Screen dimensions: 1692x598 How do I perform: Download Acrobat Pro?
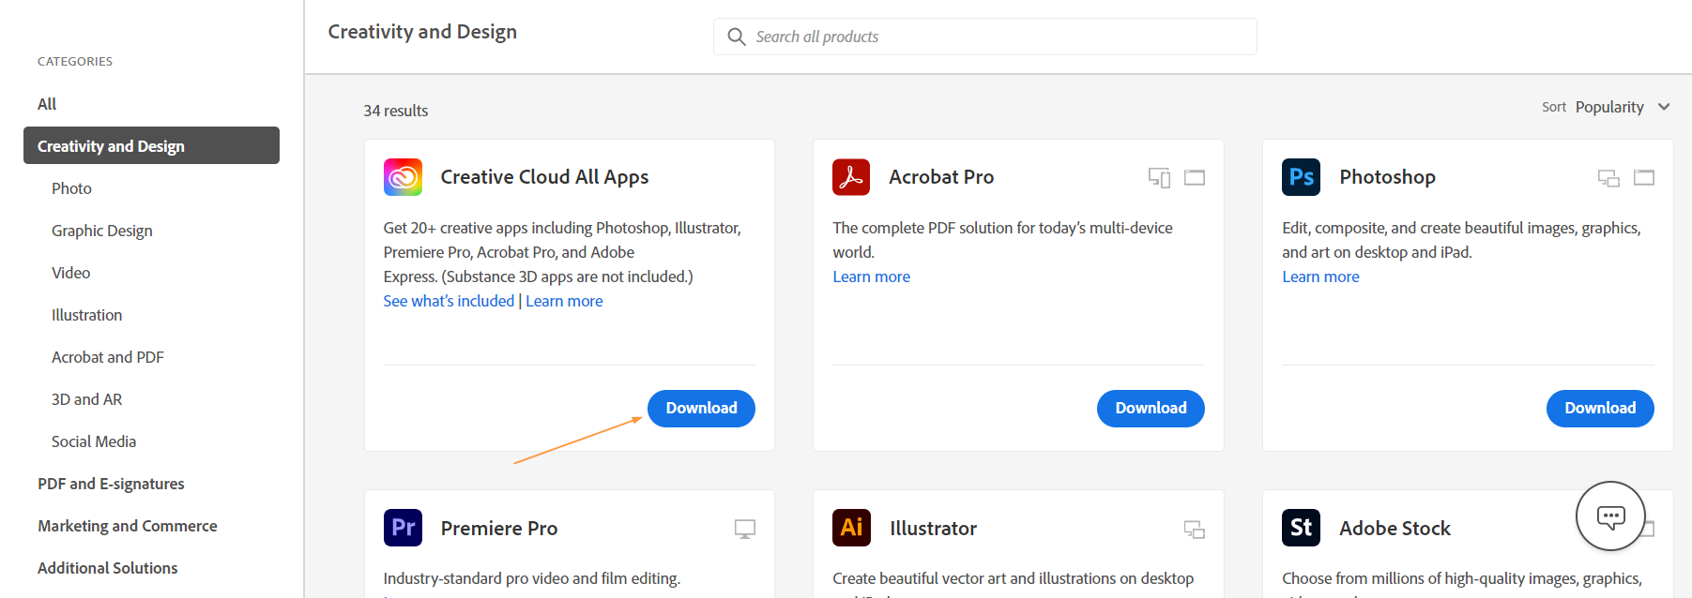point(1151,409)
